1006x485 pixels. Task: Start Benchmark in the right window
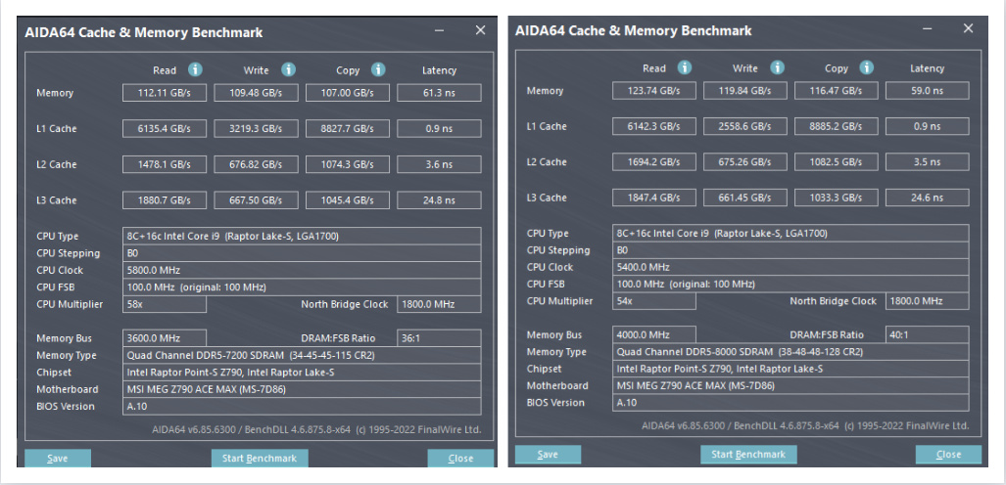pyautogui.click(x=748, y=454)
